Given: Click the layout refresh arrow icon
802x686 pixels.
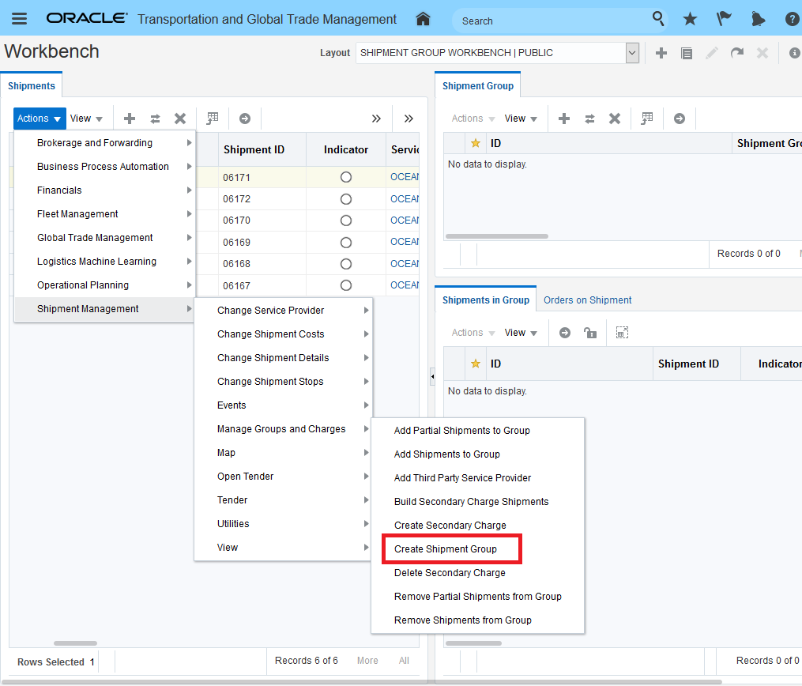Looking at the screenshot, I should point(737,53).
